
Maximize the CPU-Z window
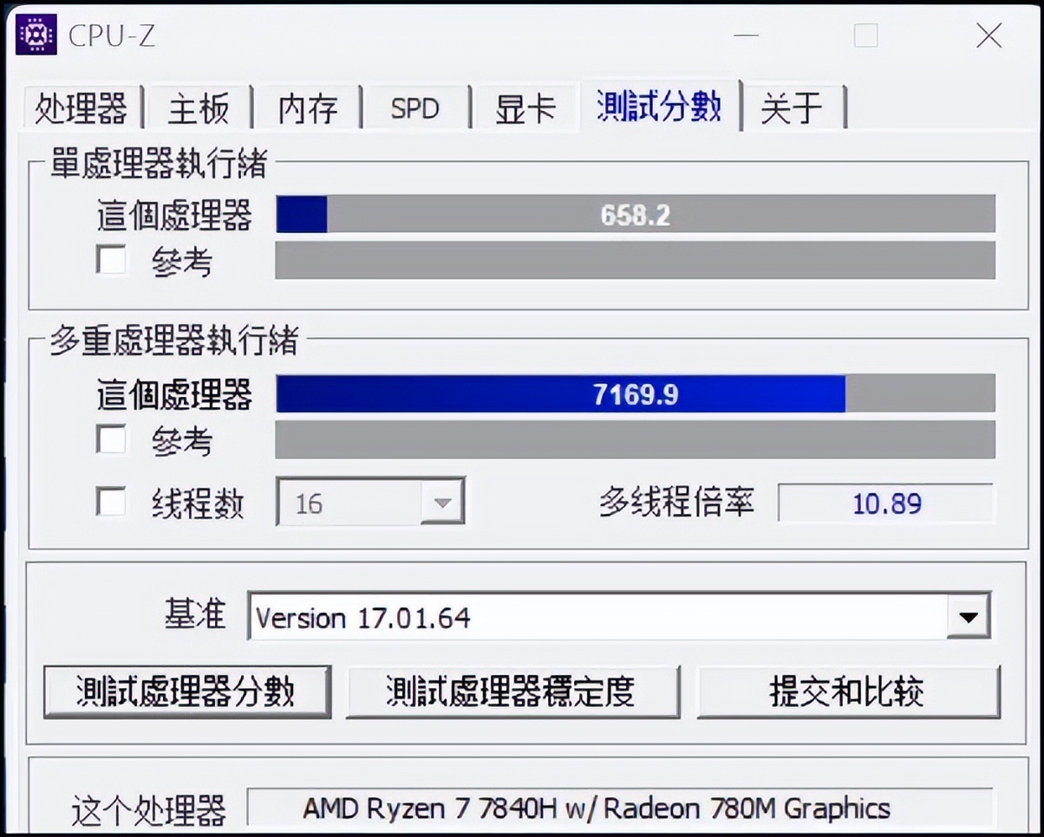pos(865,36)
